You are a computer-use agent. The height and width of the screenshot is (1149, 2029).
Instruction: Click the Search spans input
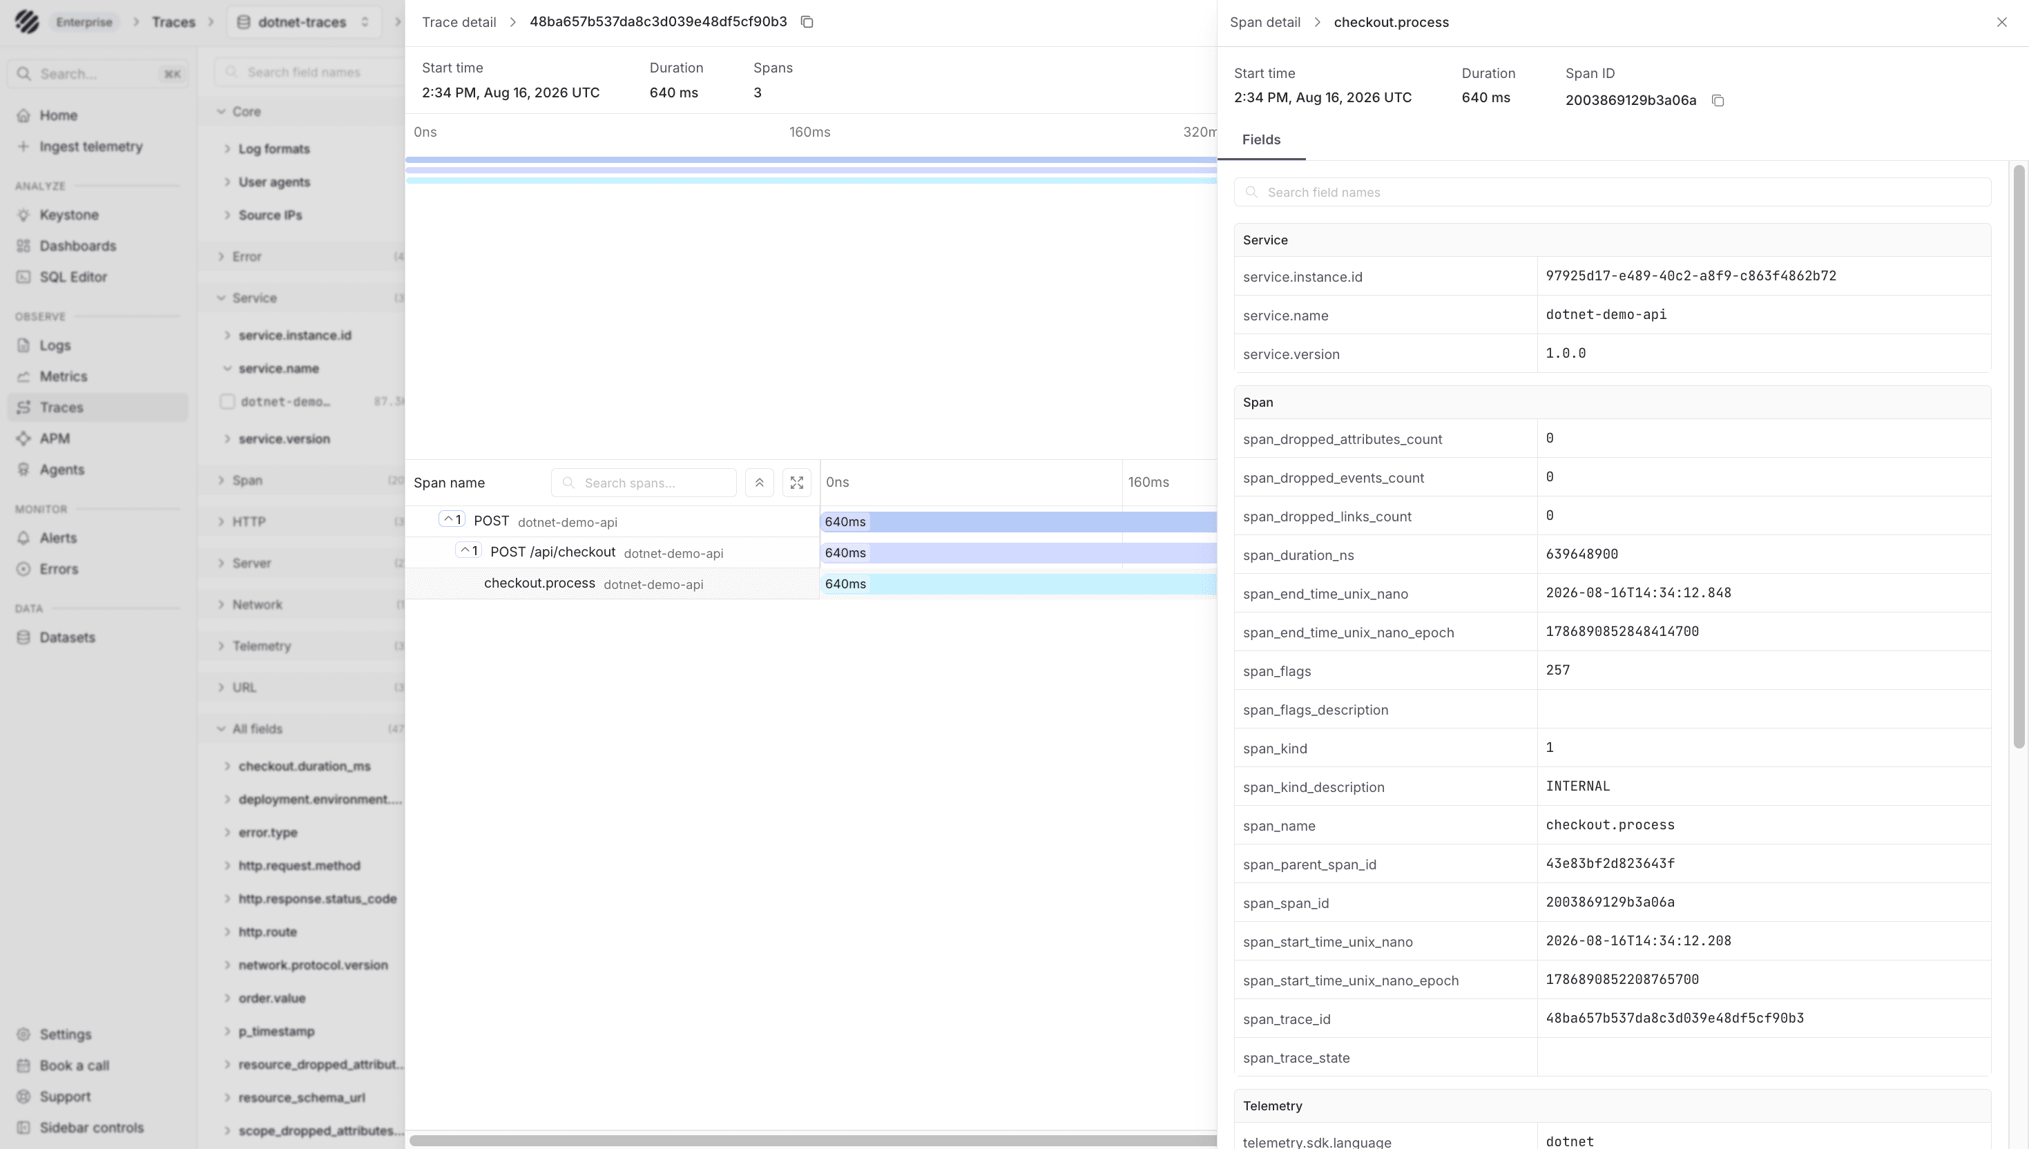coord(643,483)
